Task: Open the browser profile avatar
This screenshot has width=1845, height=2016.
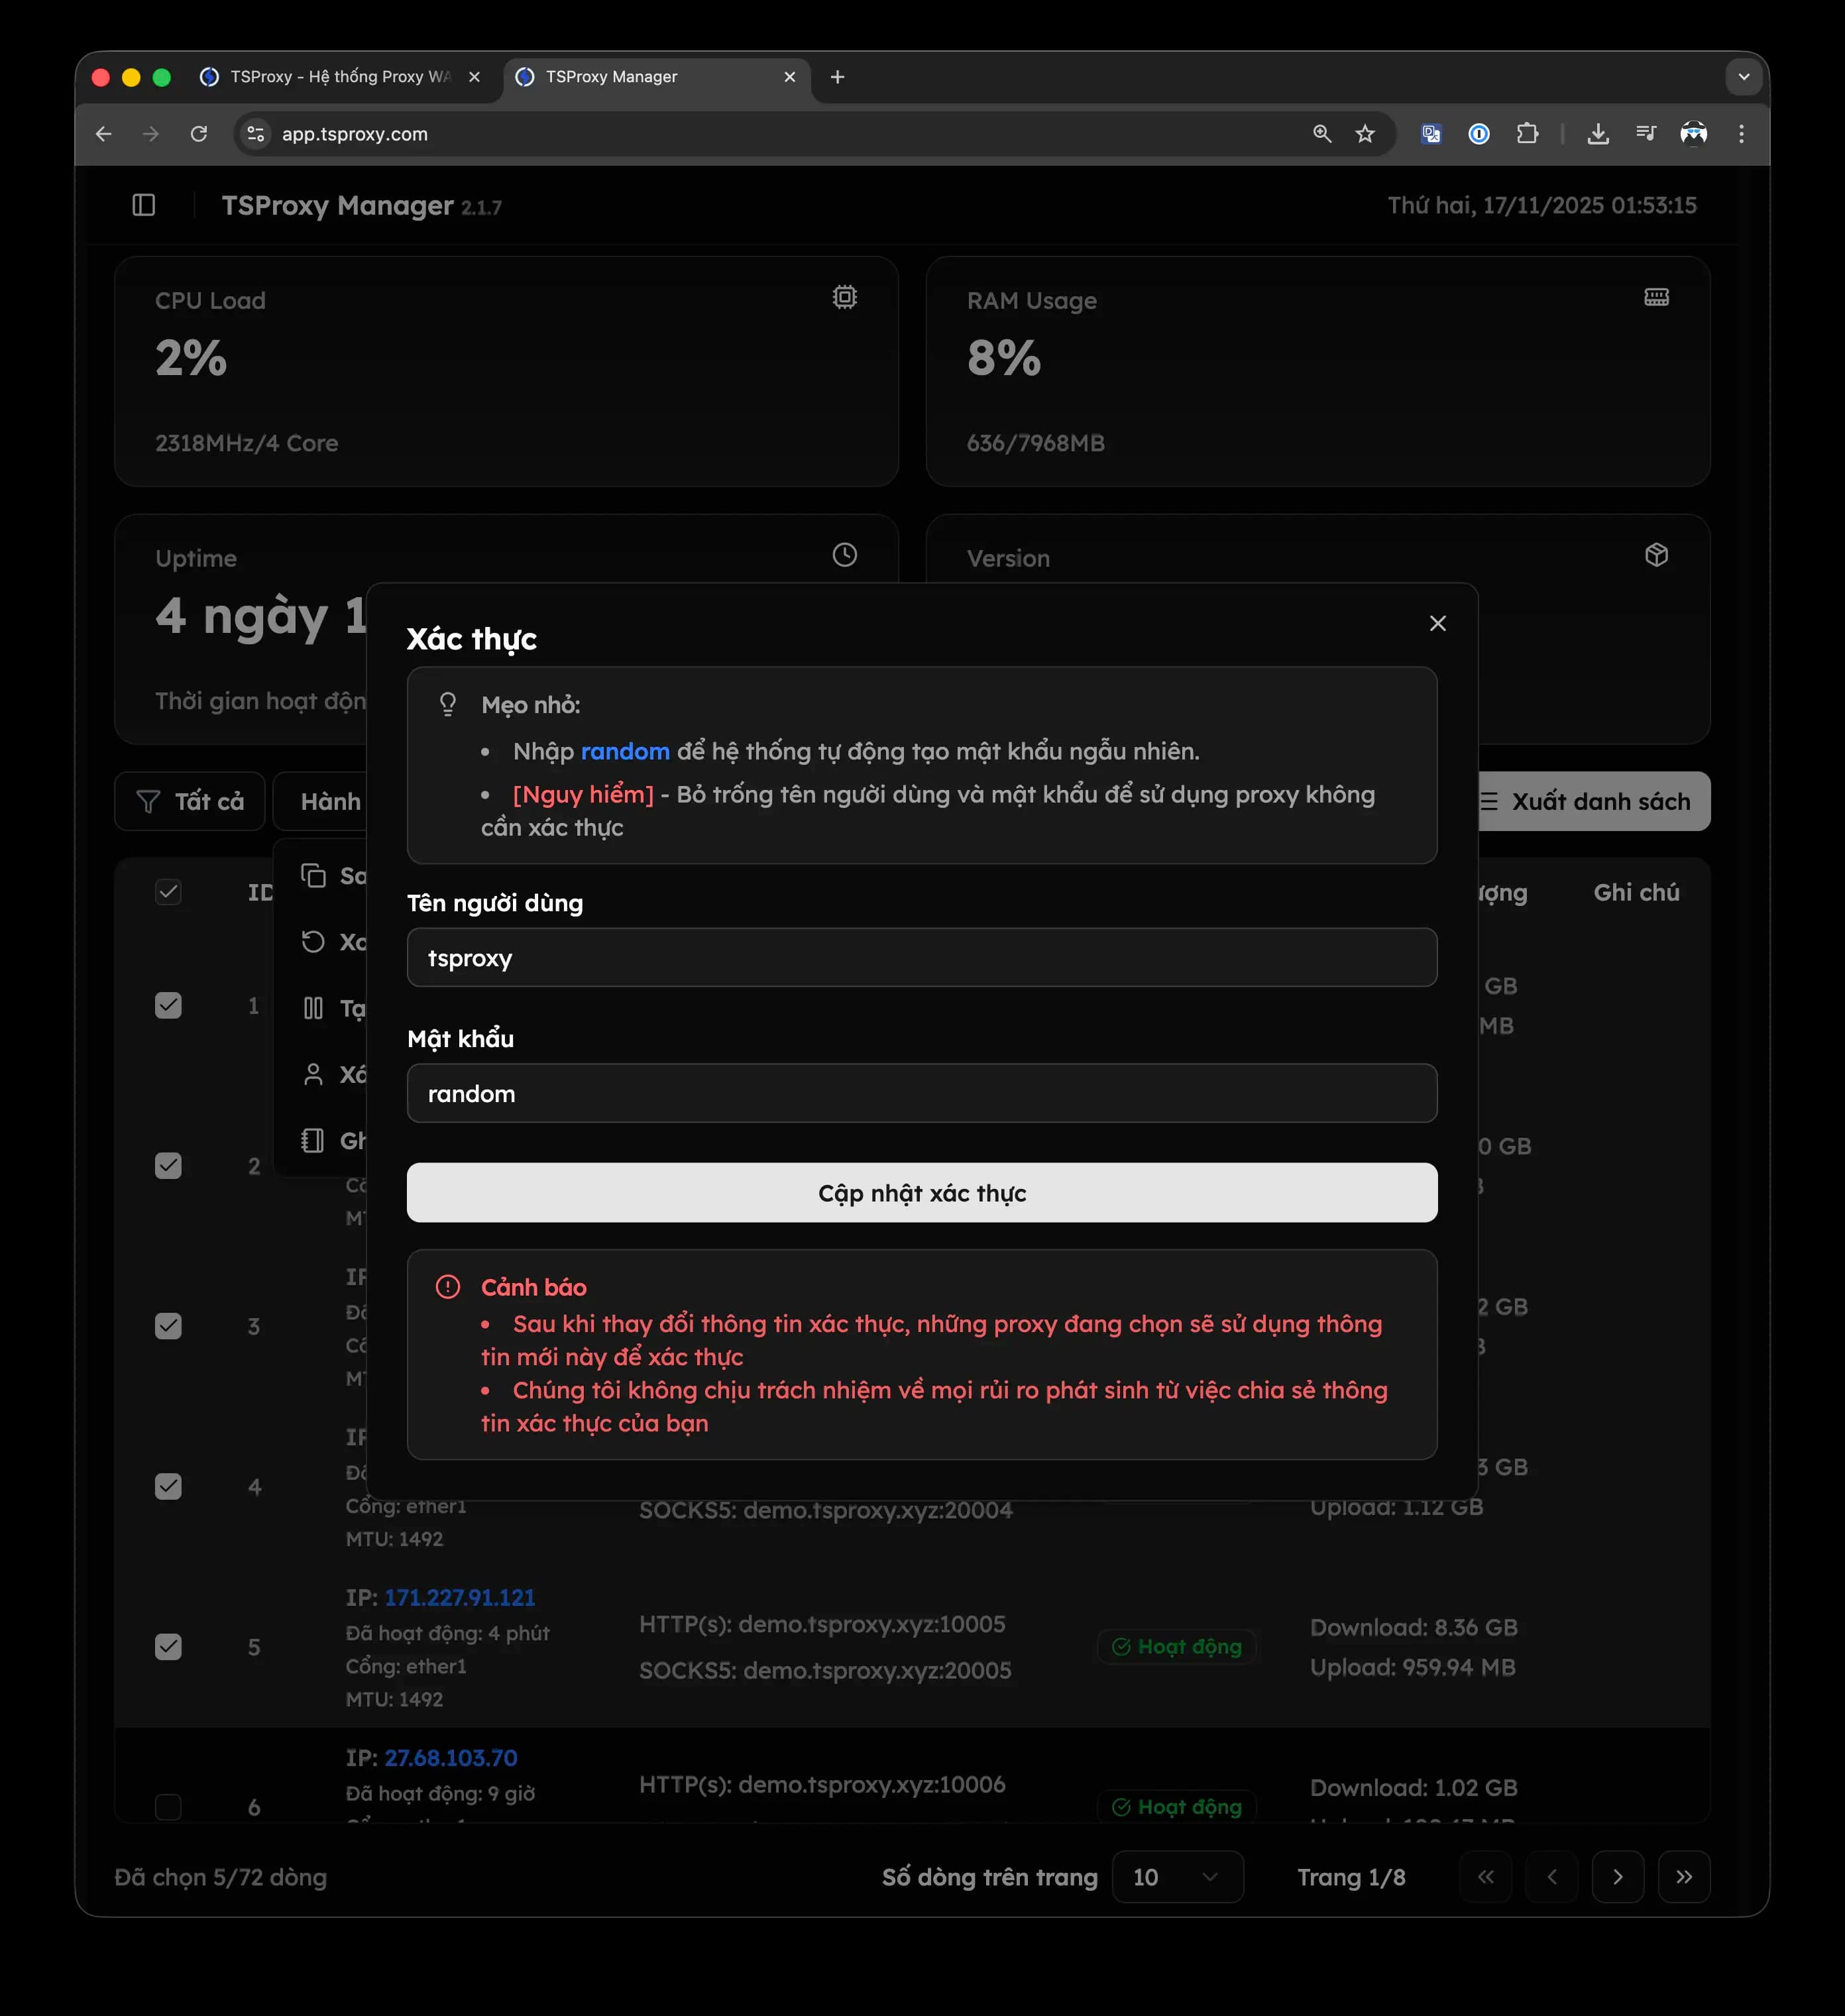Action: tap(1694, 134)
